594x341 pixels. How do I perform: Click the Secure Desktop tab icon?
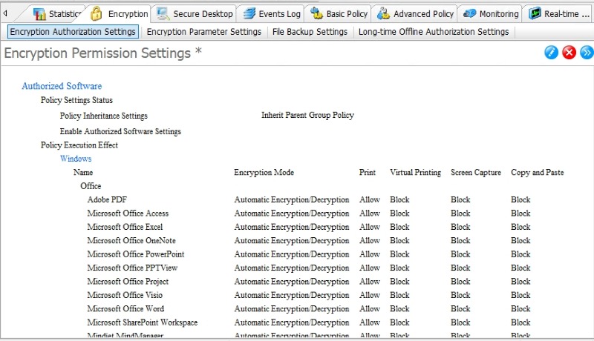coord(163,13)
